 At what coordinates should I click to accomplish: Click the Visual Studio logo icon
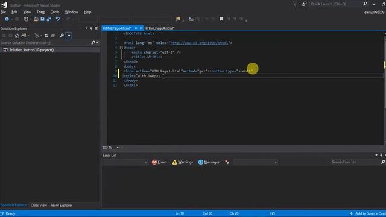4,5
